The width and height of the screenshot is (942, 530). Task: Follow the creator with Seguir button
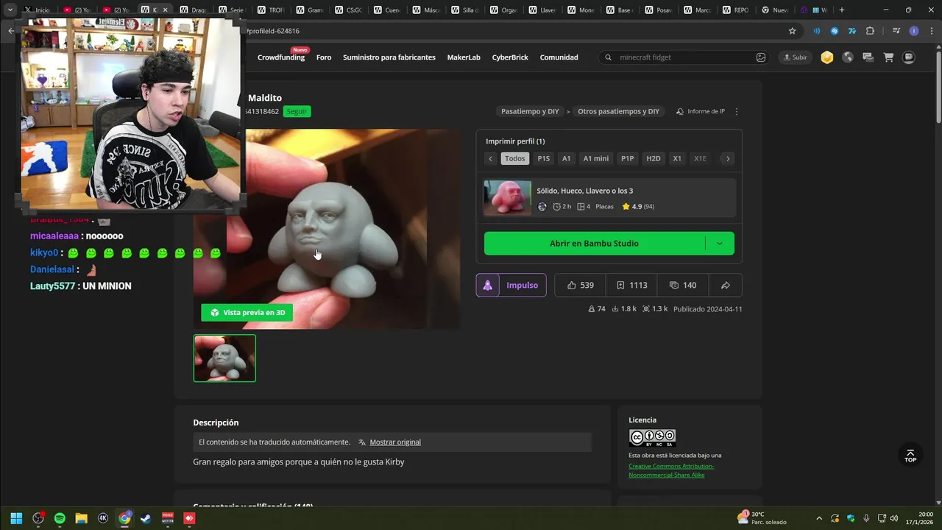[297, 112]
